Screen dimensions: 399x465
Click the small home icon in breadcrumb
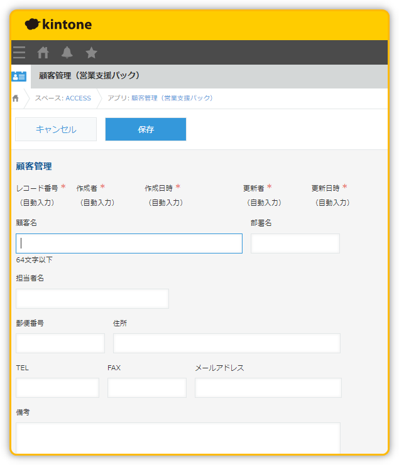[16, 99]
